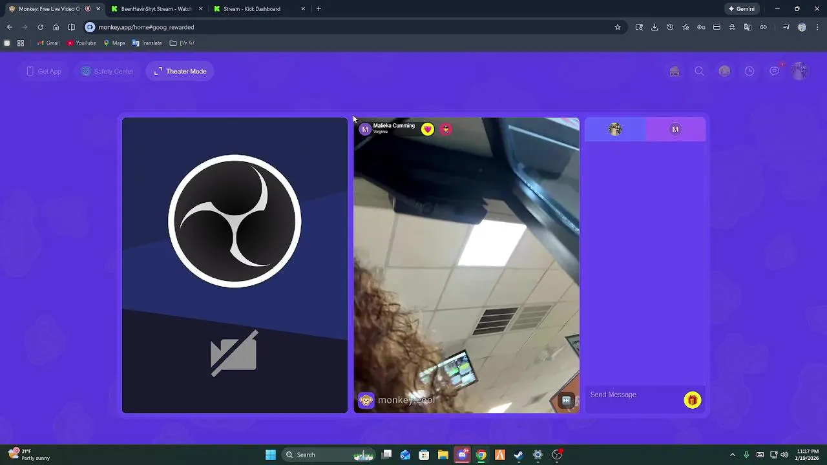
Task: Click the pink report icon by name
Action: coord(446,129)
